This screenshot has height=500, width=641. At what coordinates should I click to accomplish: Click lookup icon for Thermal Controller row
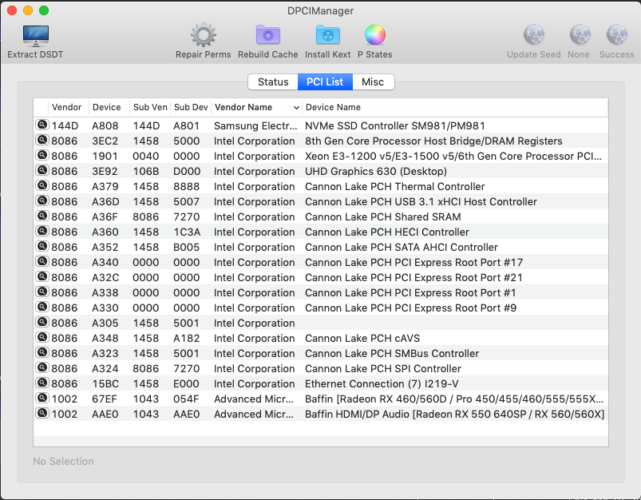coord(42,185)
